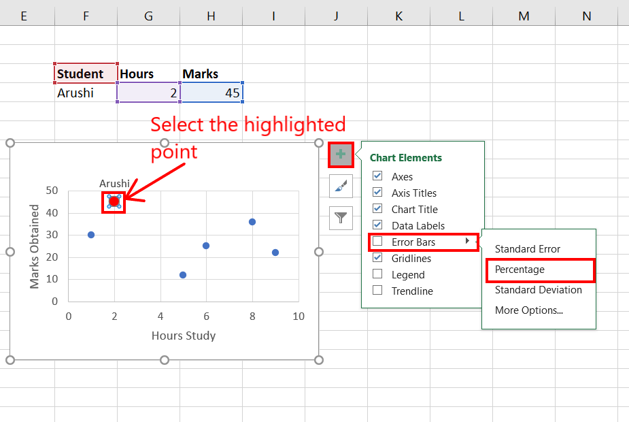Image resolution: width=629 pixels, height=422 pixels.
Task: Expand the Error Bars submenu arrow
Action: 467,241
